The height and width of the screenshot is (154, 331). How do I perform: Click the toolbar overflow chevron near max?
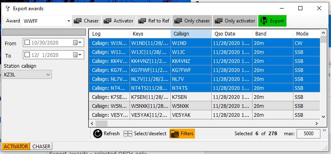(324, 130)
